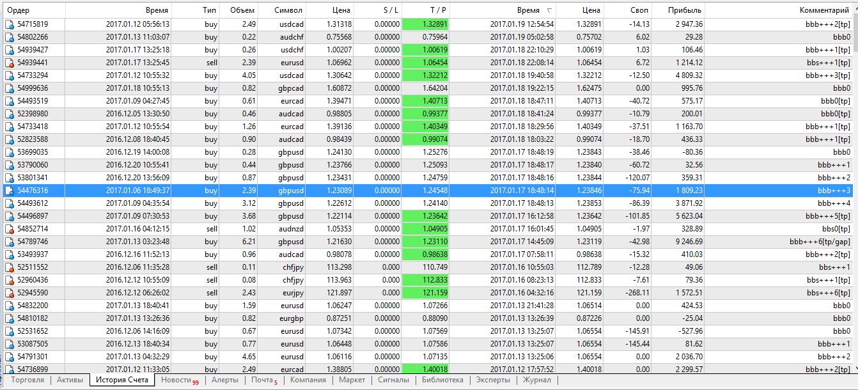The width and height of the screenshot is (858, 390).
Task: Click the sell order icon for 52945590
Action: [x=9, y=293]
